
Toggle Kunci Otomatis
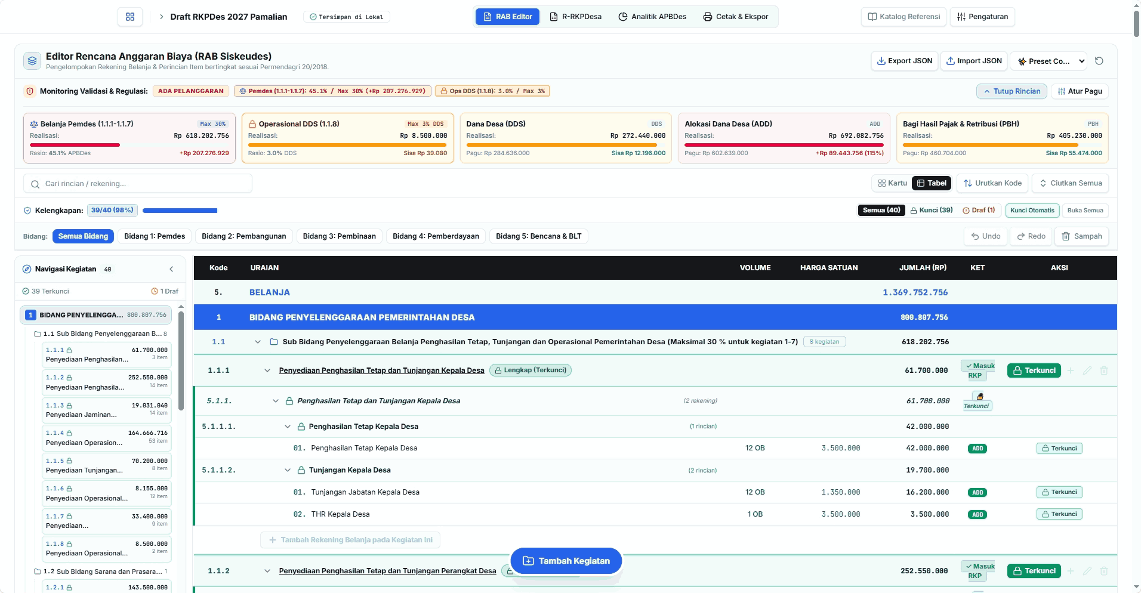click(x=1032, y=211)
